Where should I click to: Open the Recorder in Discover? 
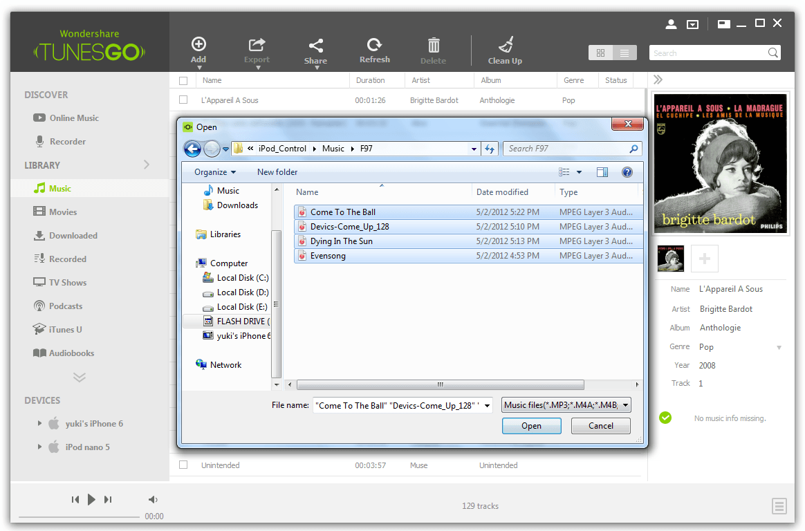pos(60,142)
